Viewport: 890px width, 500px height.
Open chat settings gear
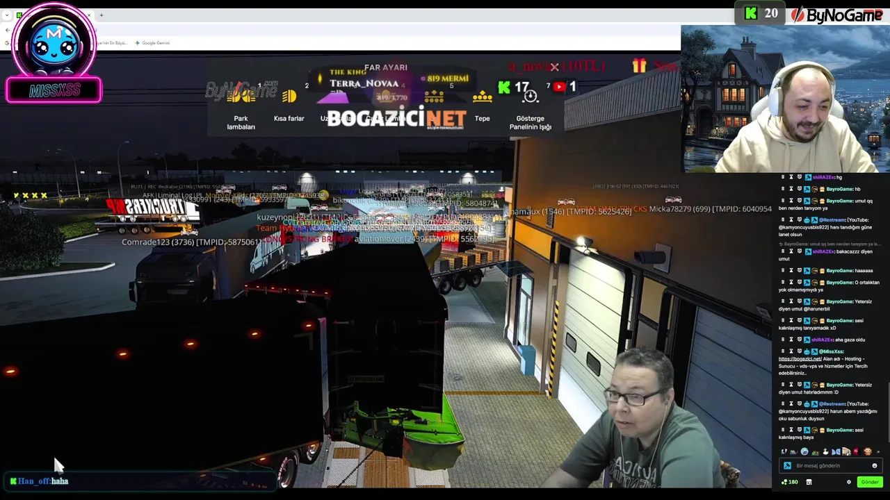pos(849,482)
